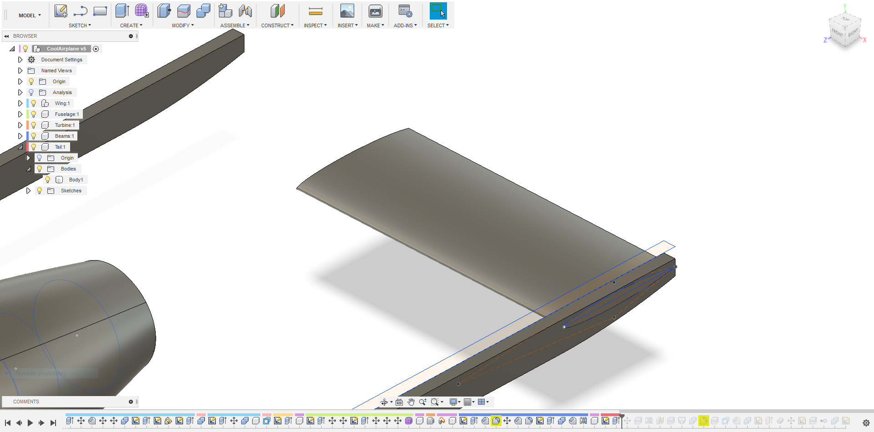The image size is (874, 432).
Task: Click the Combine bodies icon
Action: point(203,11)
